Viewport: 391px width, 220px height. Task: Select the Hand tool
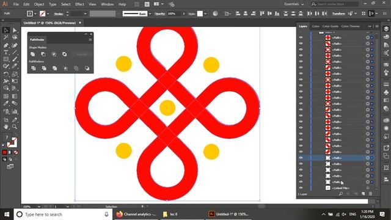coord(5,127)
